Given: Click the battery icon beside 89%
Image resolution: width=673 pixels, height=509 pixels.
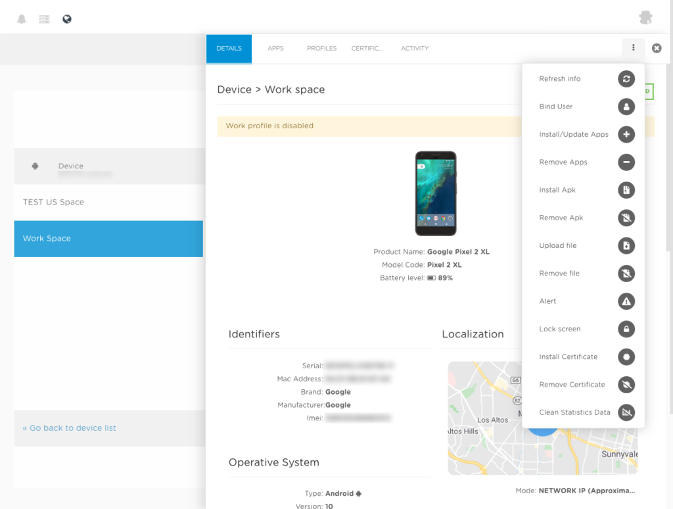Looking at the screenshot, I should point(431,278).
